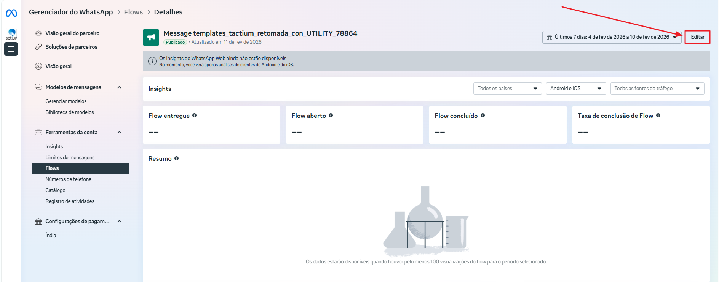Click the Tactium account avatar icon
719x282 pixels.
point(11,34)
